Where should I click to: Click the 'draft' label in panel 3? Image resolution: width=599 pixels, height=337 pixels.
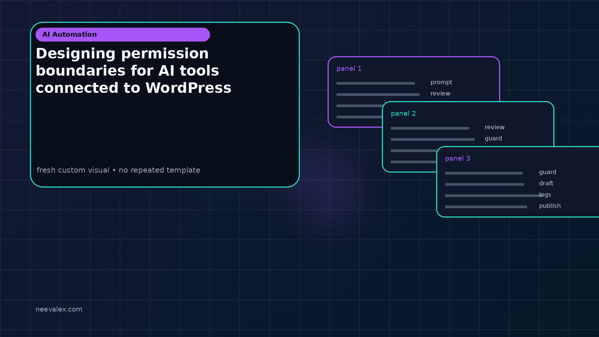click(x=546, y=183)
